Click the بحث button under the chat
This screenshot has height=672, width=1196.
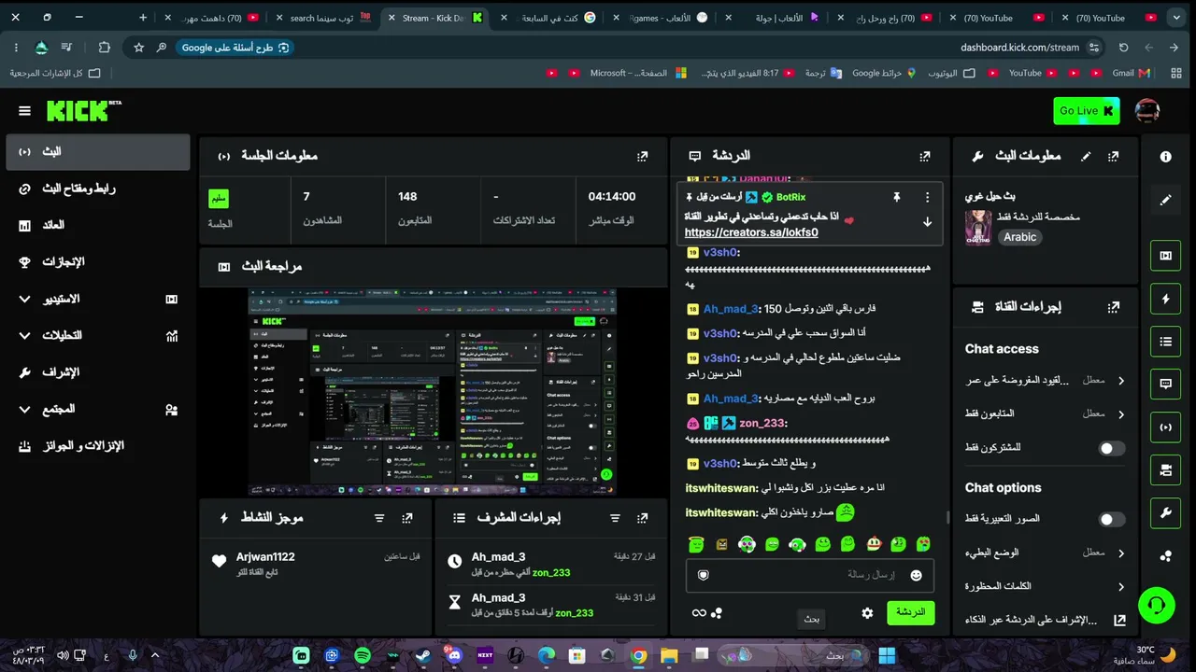812,619
